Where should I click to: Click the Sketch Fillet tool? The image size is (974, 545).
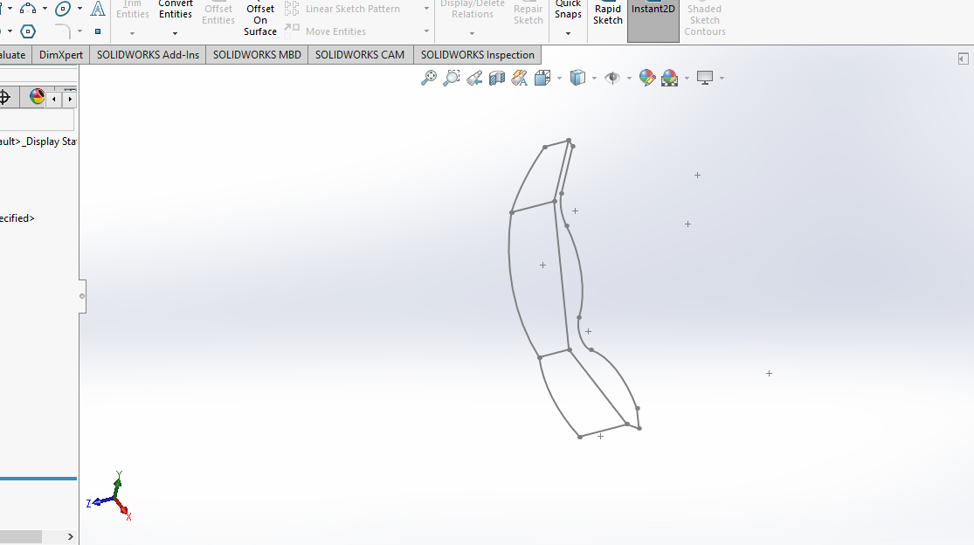pos(62,31)
